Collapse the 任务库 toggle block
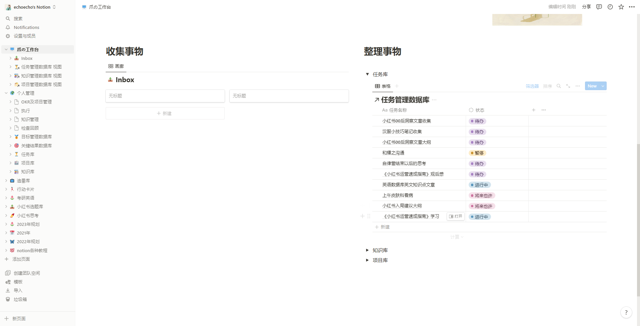Viewport: 640px width, 326px height. pyautogui.click(x=367, y=74)
